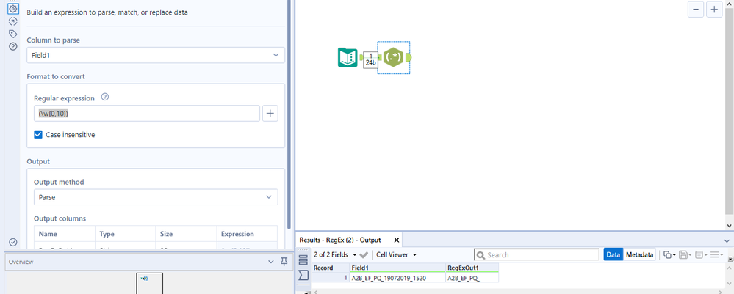This screenshot has height=294, width=734.
Task: Click Size header in Output columns table
Action: pyautogui.click(x=186, y=234)
